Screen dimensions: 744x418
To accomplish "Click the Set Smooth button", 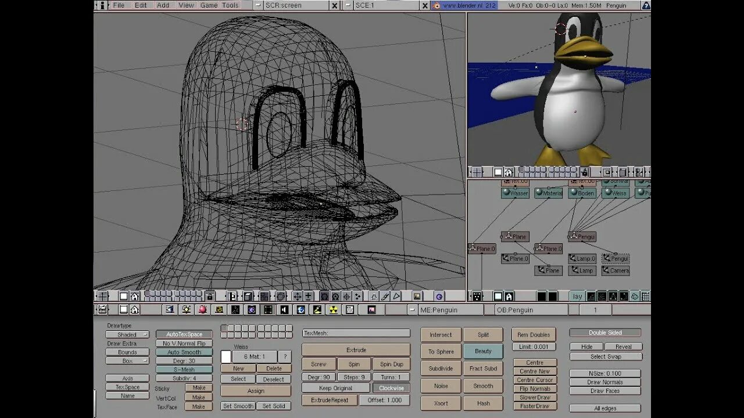I will point(238,406).
